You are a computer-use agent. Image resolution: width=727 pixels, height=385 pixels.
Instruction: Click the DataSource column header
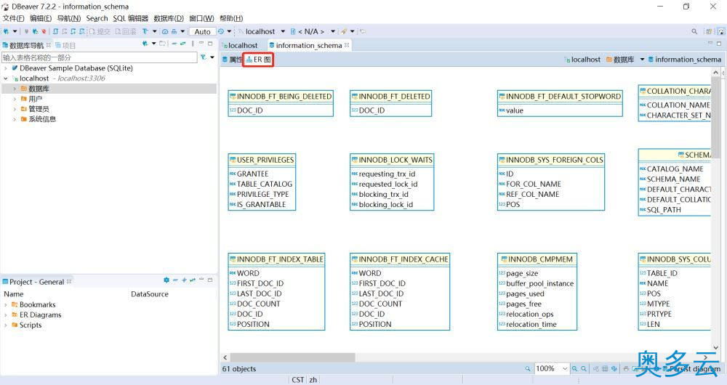pos(149,293)
